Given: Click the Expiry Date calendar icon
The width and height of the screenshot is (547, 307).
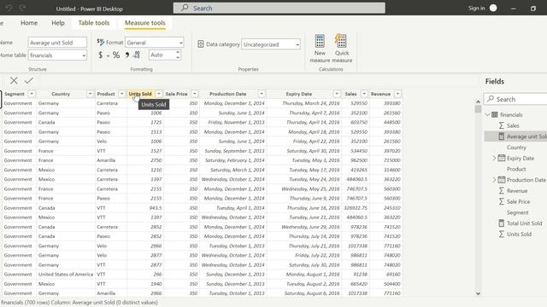Looking at the screenshot, I should 502,158.
